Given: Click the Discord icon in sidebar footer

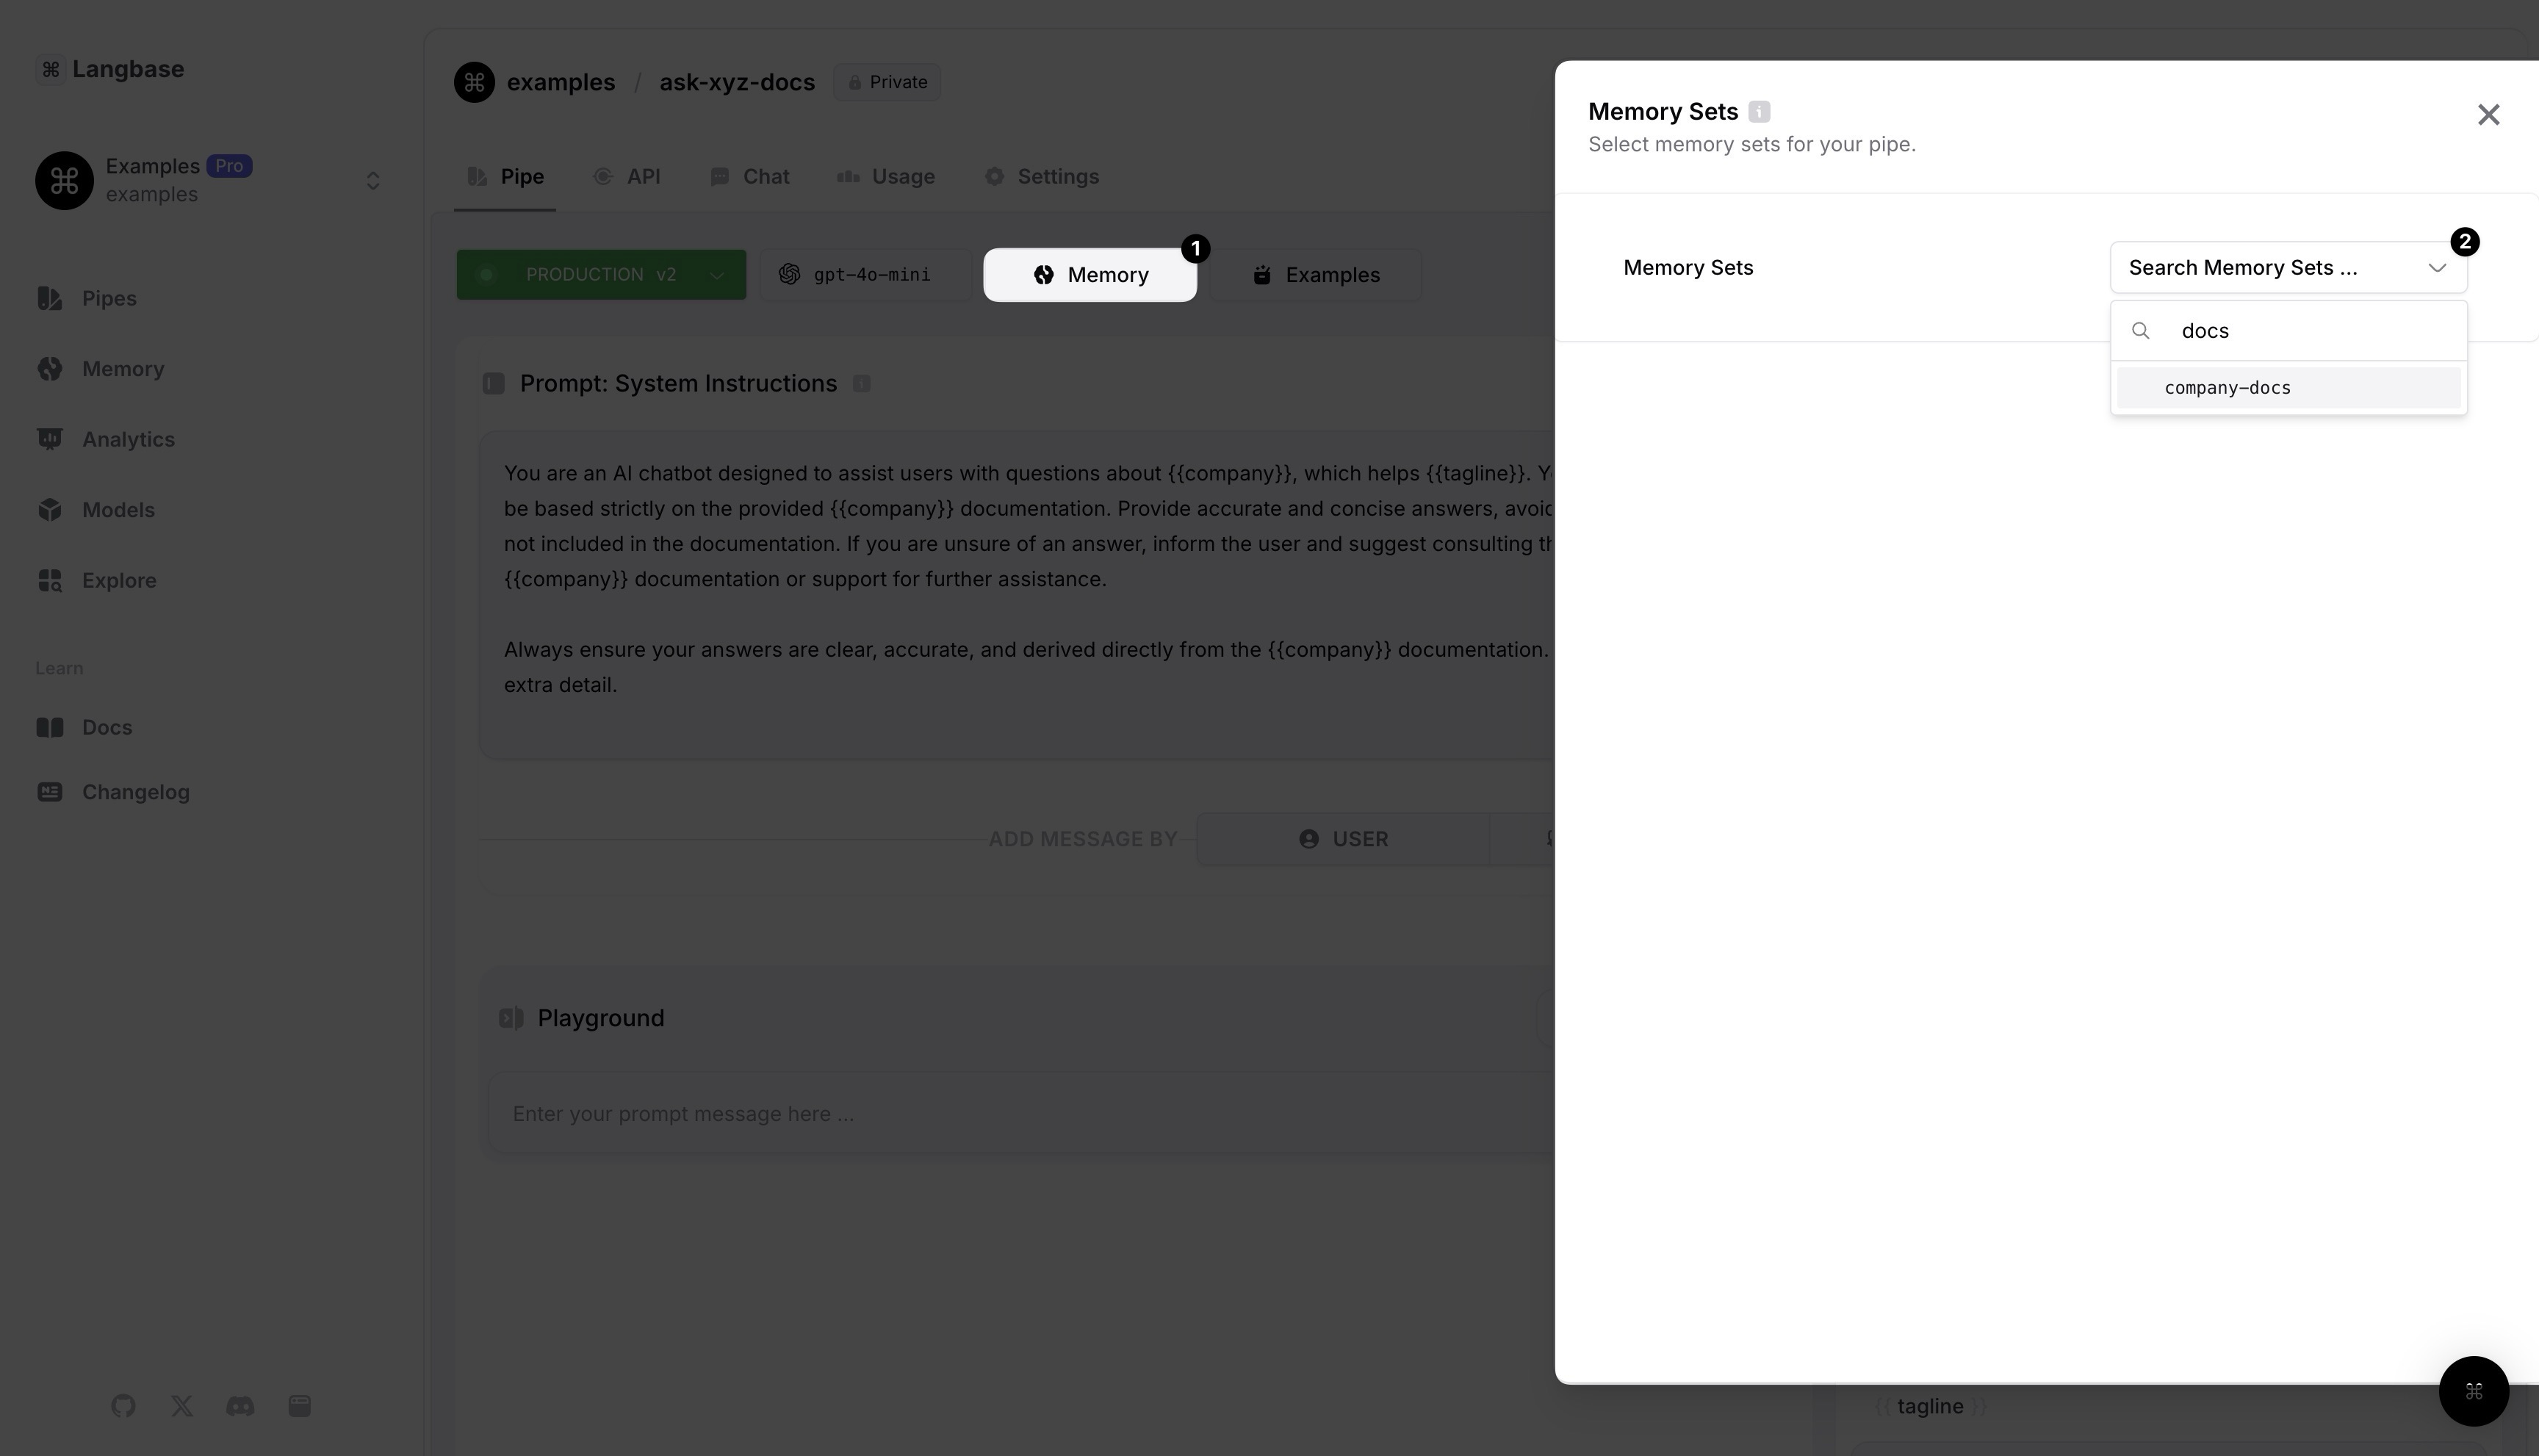Looking at the screenshot, I should (240, 1406).
